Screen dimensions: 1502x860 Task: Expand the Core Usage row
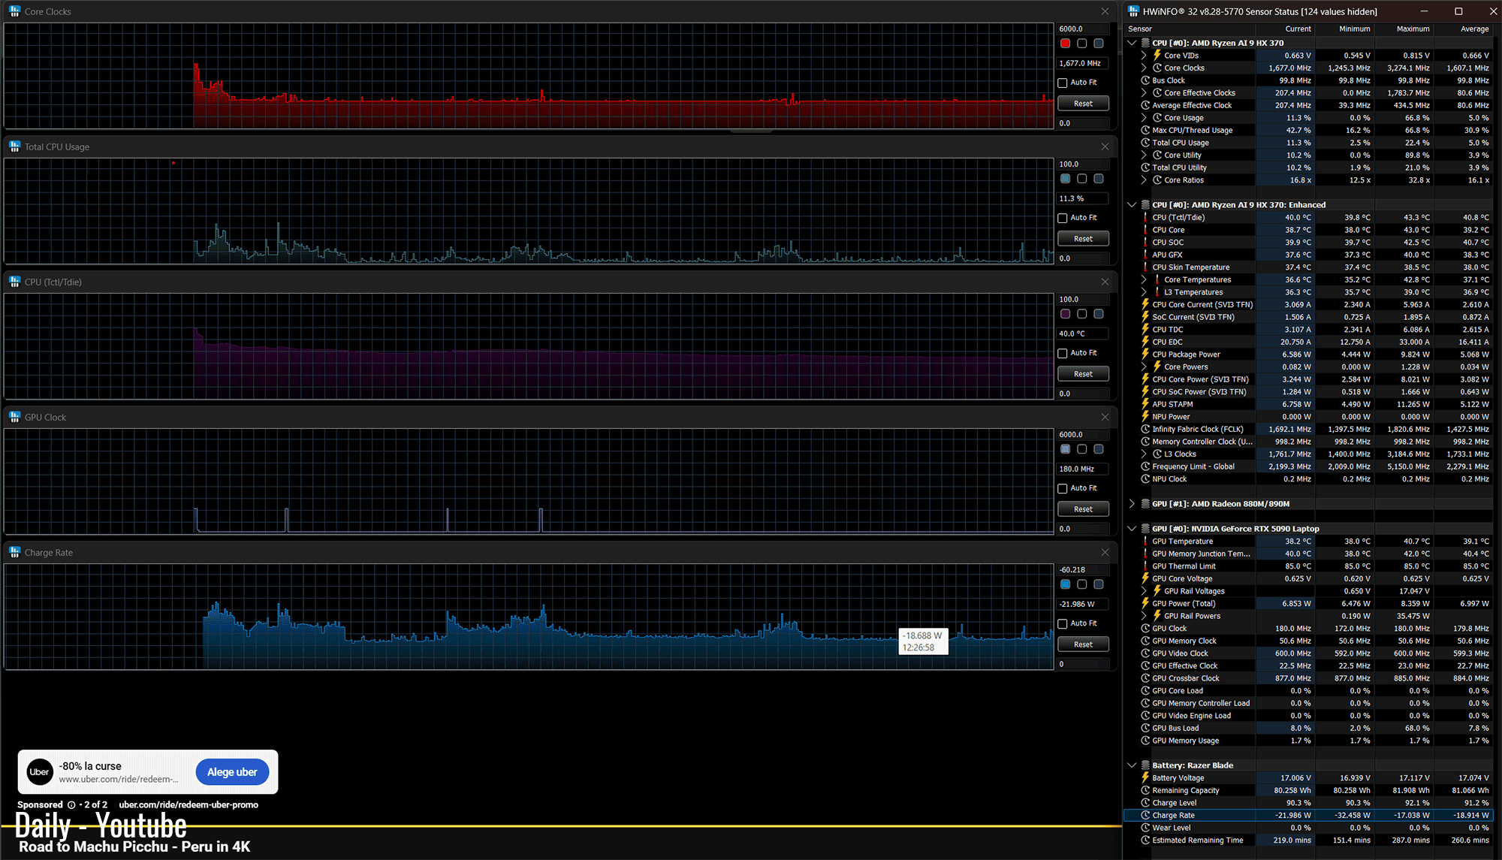[x=1144, y=118]
